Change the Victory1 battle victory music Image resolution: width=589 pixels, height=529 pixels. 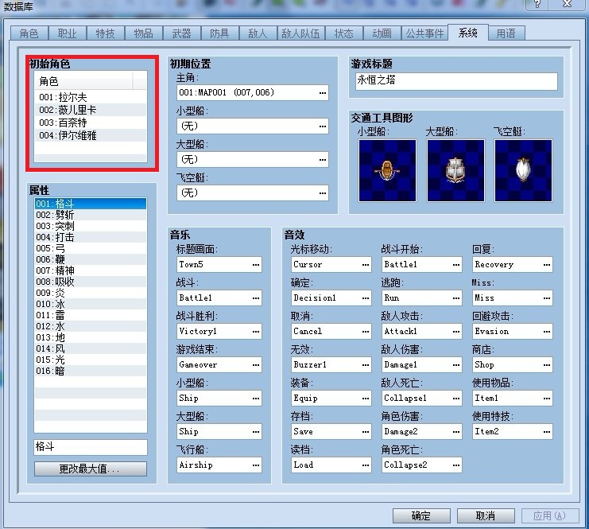tap(219, 331)
